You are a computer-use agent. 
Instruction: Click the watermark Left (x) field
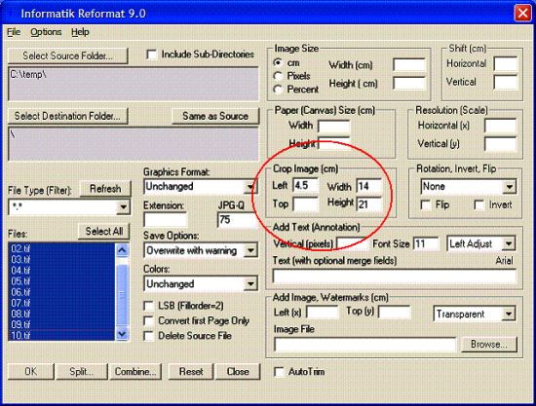point(322,313)
